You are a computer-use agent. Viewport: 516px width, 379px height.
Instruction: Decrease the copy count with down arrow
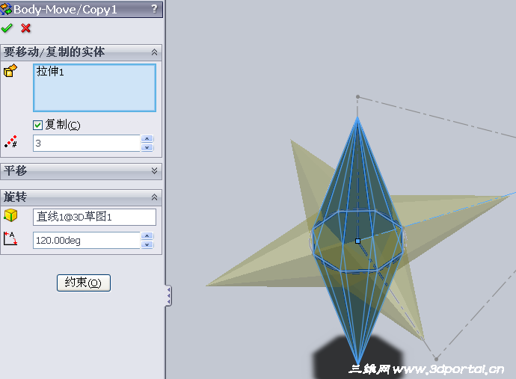pos(147,147)
